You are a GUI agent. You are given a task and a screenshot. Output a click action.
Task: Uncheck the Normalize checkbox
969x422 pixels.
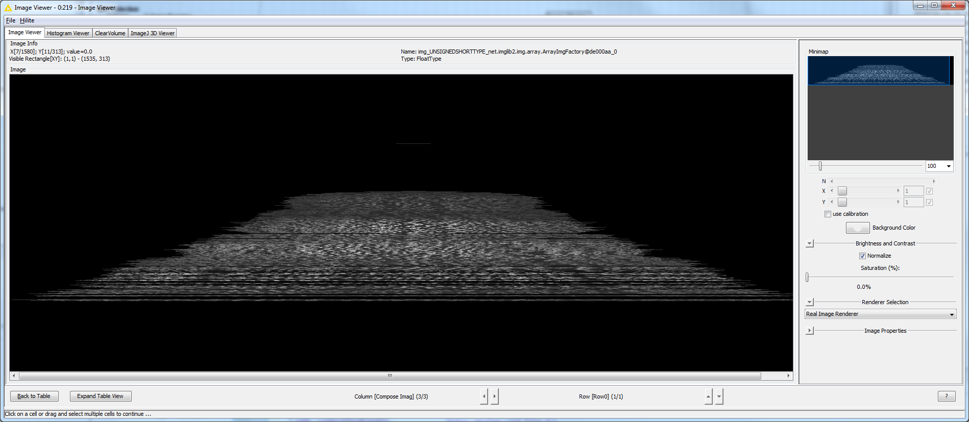coord(862,256)
